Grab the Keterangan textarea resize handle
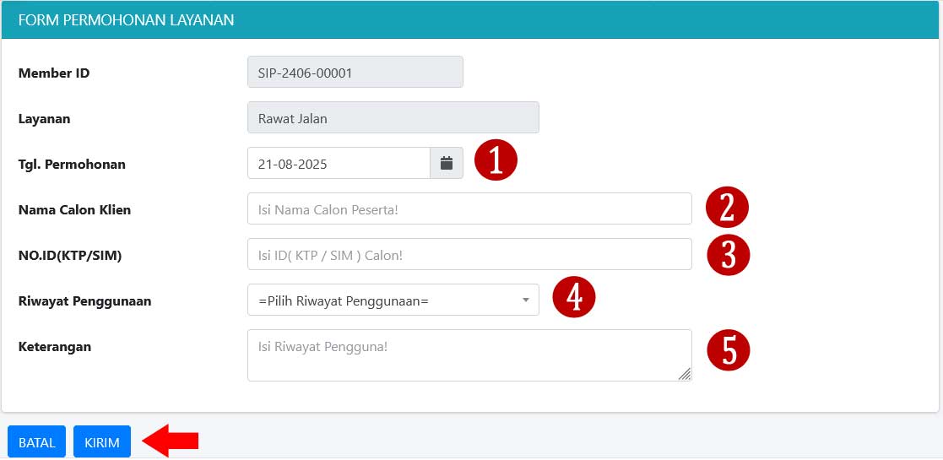 pyautogui.click(x=685, y=374)
